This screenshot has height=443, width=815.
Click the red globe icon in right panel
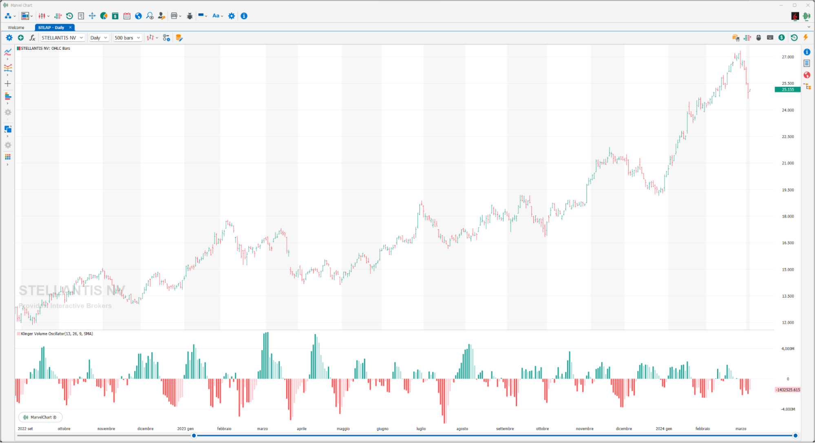click(807, 75)
